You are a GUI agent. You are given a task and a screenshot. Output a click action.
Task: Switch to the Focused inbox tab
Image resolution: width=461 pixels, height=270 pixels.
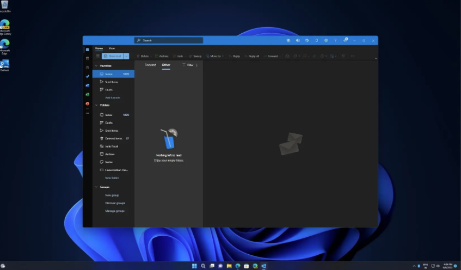150,65
